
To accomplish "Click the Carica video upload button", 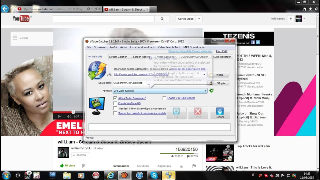I will [186, 19].
